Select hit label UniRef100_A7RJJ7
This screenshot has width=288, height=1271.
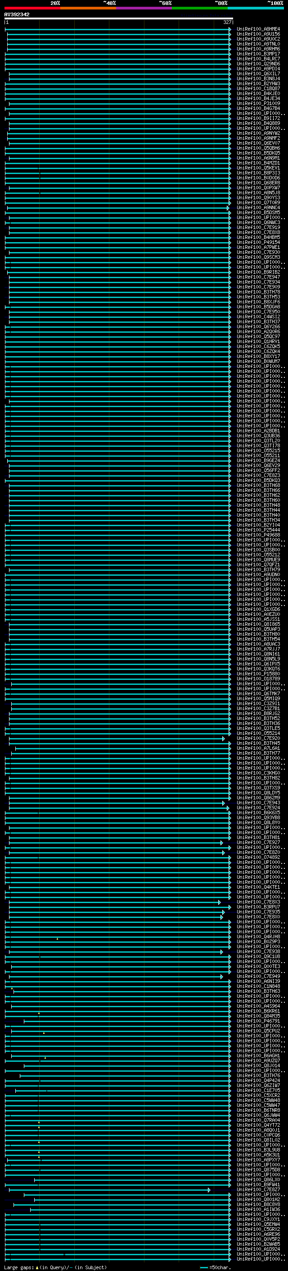click(x=258, y=649)
